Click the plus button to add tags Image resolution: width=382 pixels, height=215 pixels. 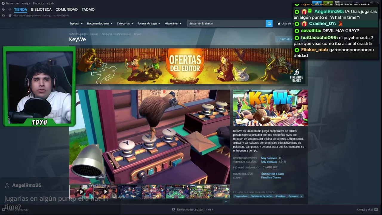(301, 196)
